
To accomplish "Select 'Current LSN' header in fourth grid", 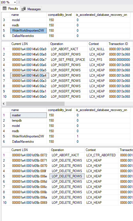I will (x=30, y=150).
